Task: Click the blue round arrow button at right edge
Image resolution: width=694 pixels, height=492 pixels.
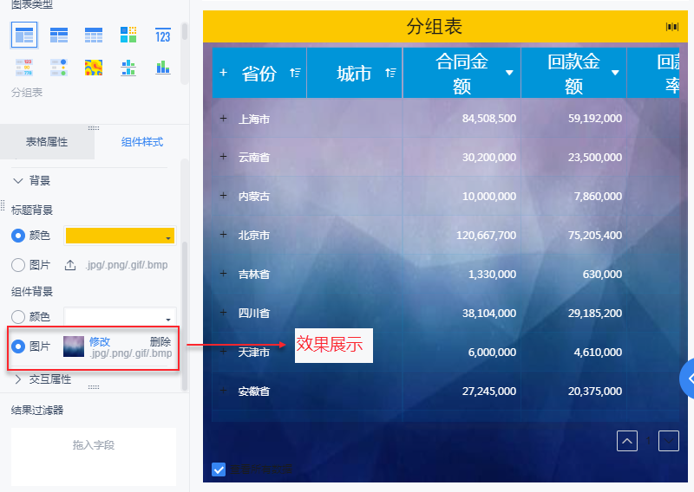Action: tap(687, 379)
